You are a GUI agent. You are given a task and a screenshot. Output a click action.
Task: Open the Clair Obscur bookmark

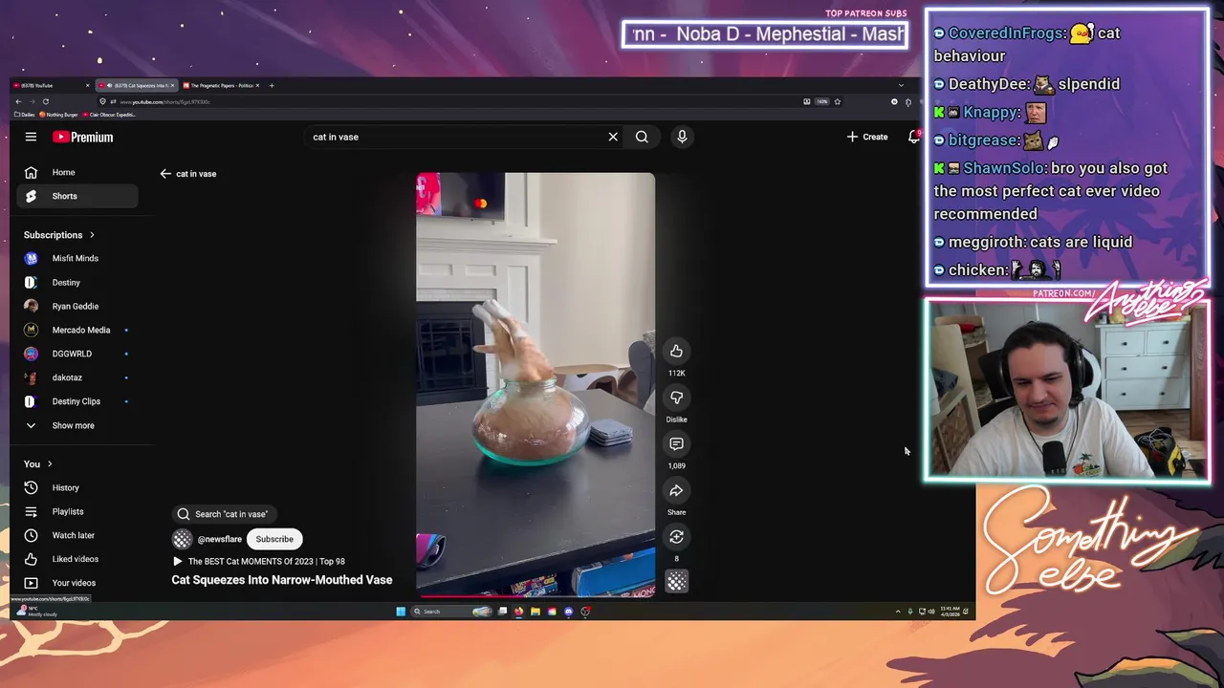click(110, 115)
